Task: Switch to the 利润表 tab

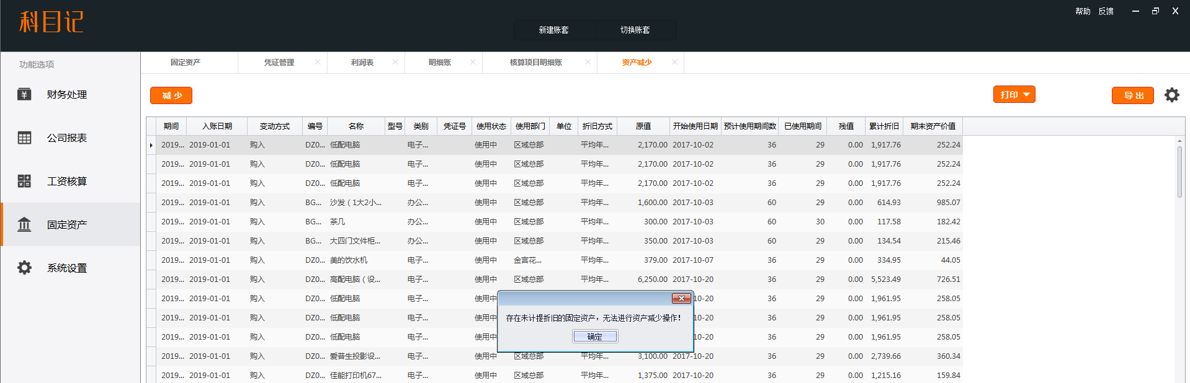Action: click(362, 63)
